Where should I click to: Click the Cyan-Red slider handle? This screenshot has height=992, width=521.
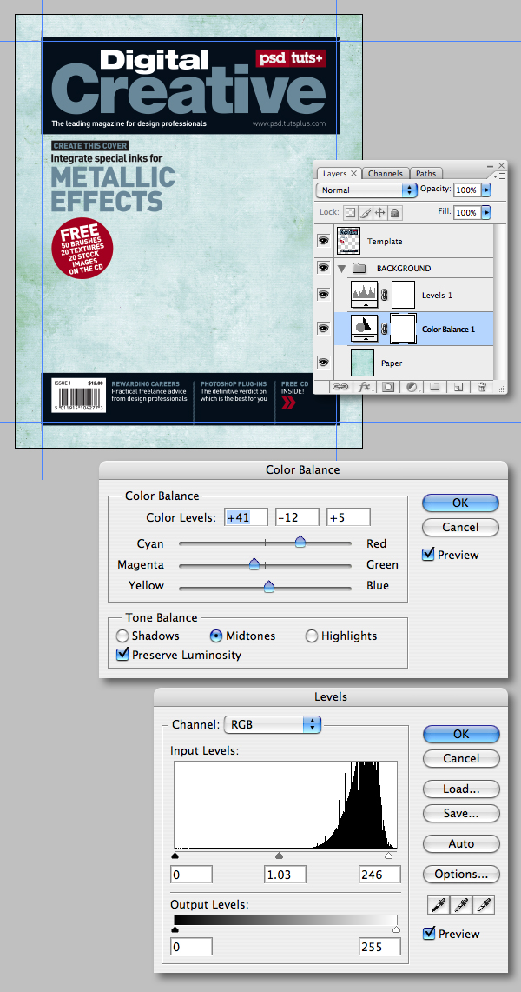[300, 541]
